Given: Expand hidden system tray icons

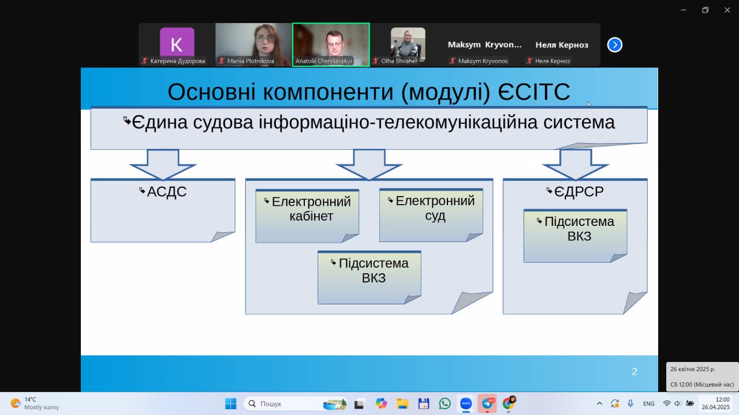Looking at the screenshot, I should 599,403.
